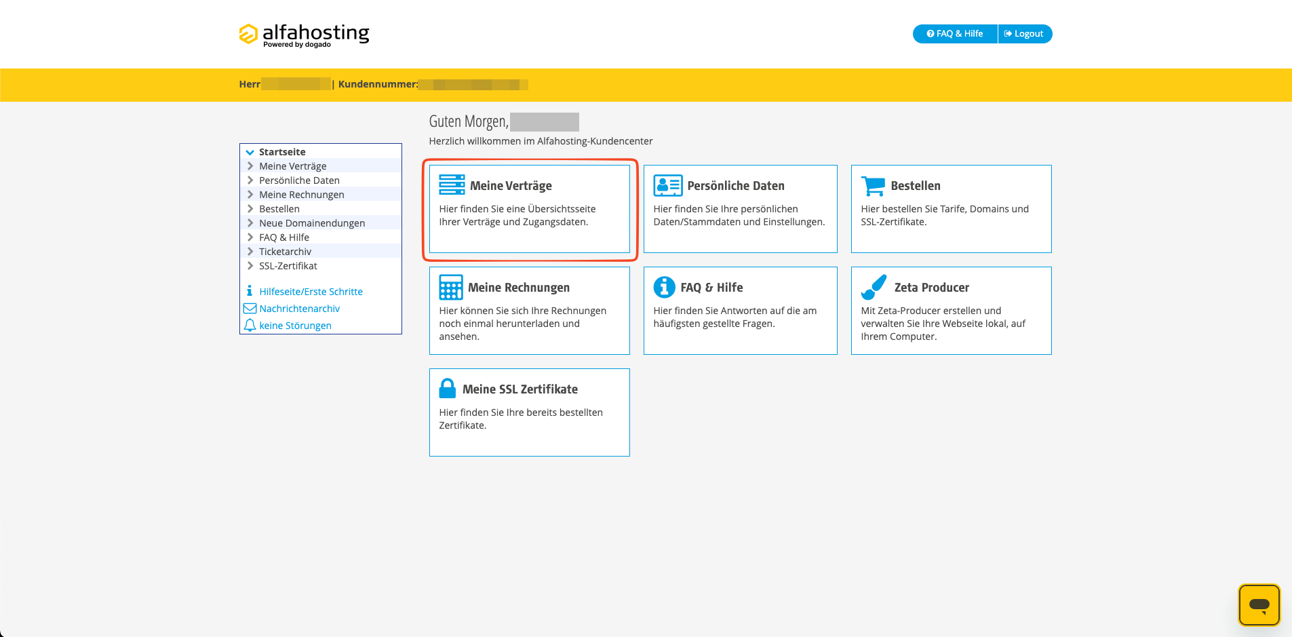
Task: Open Persönliche Daten in the sidebar menu
Action: (x=299, y=180)
